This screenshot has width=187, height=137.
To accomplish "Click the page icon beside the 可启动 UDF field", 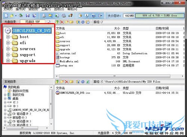I will [x=49, y=22].
